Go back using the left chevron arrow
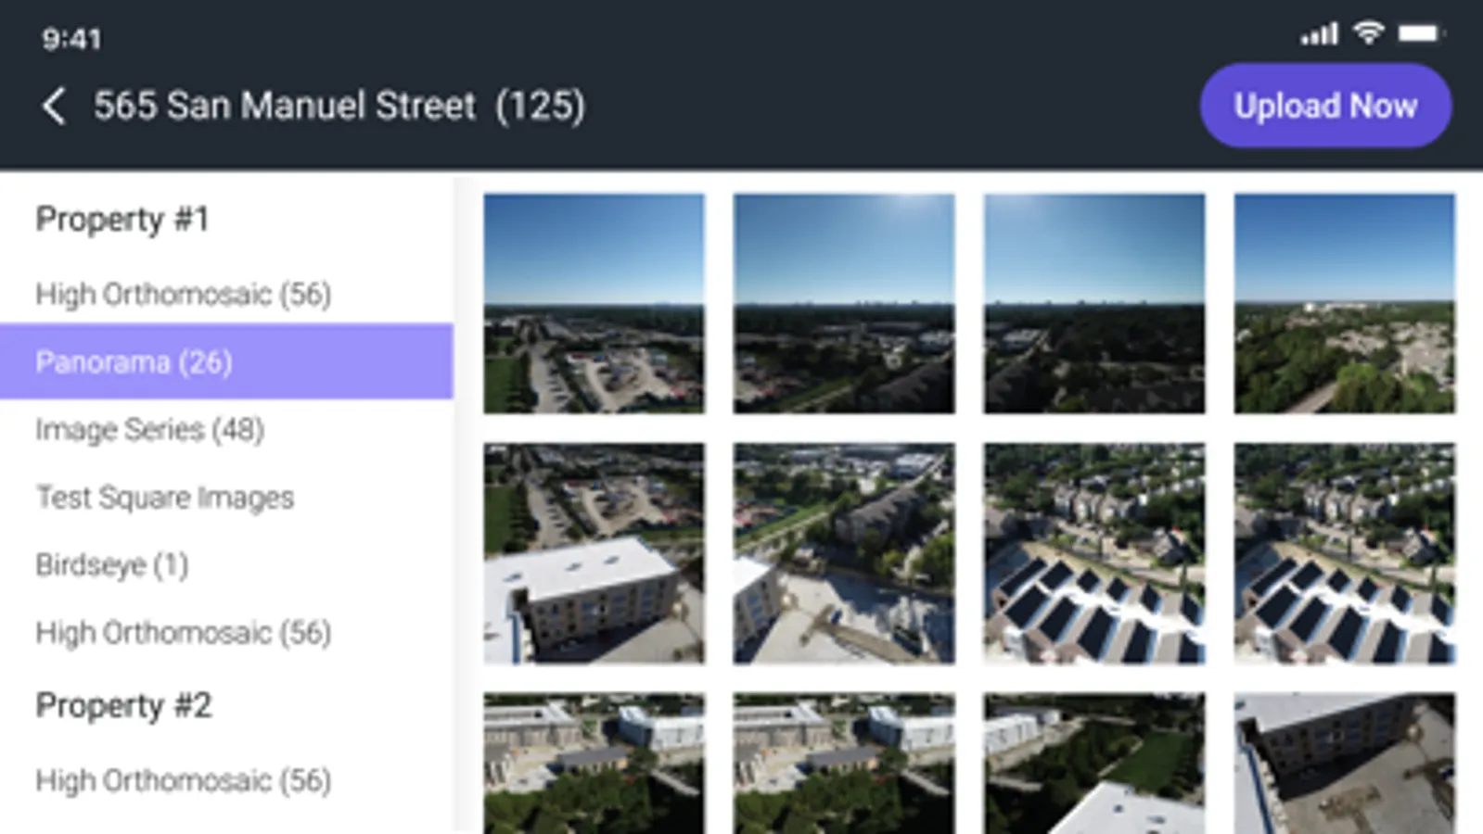 [54, 106]
